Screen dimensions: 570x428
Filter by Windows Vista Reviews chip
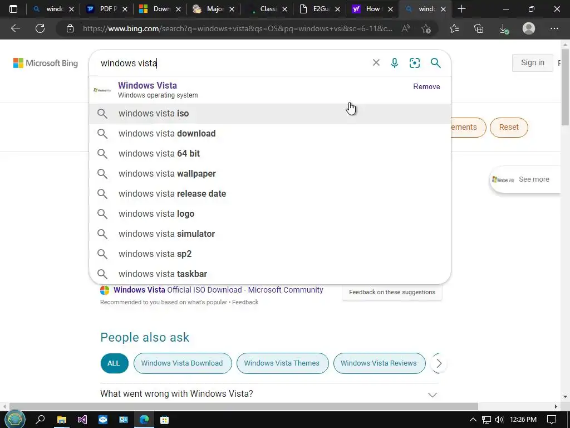379,363
